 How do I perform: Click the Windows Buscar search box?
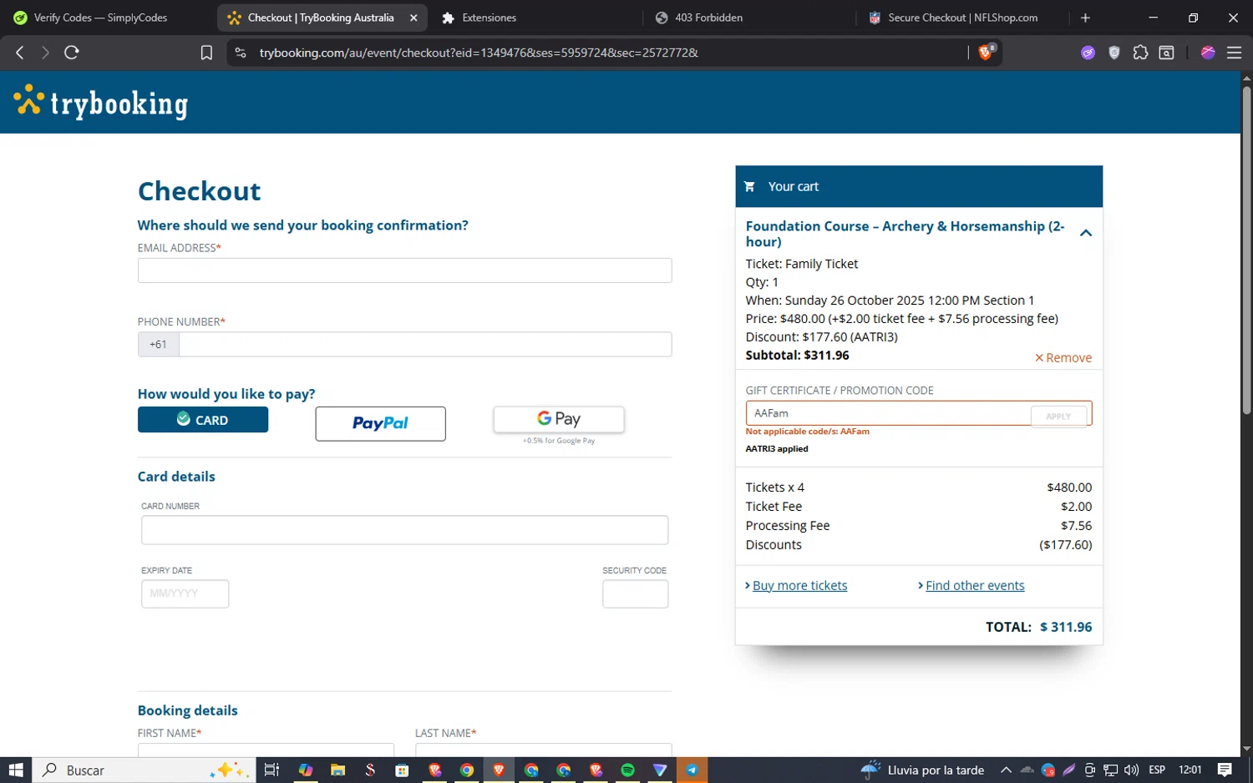click(x=143, y=770)
